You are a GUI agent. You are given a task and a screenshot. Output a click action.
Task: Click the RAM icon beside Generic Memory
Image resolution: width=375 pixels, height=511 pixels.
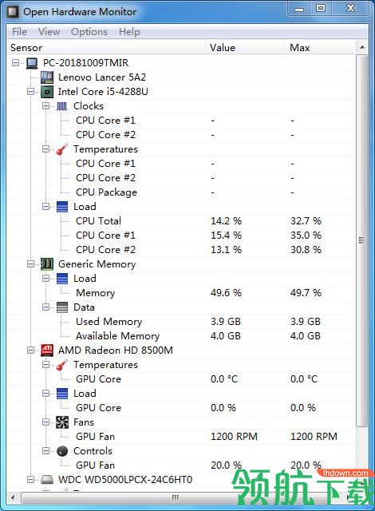point(47,264)
